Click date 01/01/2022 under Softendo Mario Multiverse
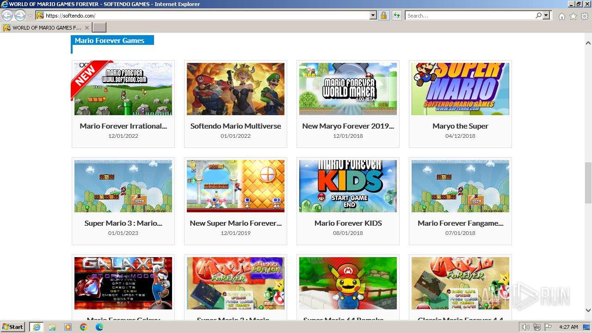Screen dimensions: 592x333 [x=235, y=136]
